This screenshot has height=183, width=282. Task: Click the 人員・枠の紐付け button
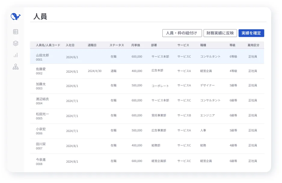(182, 33)
